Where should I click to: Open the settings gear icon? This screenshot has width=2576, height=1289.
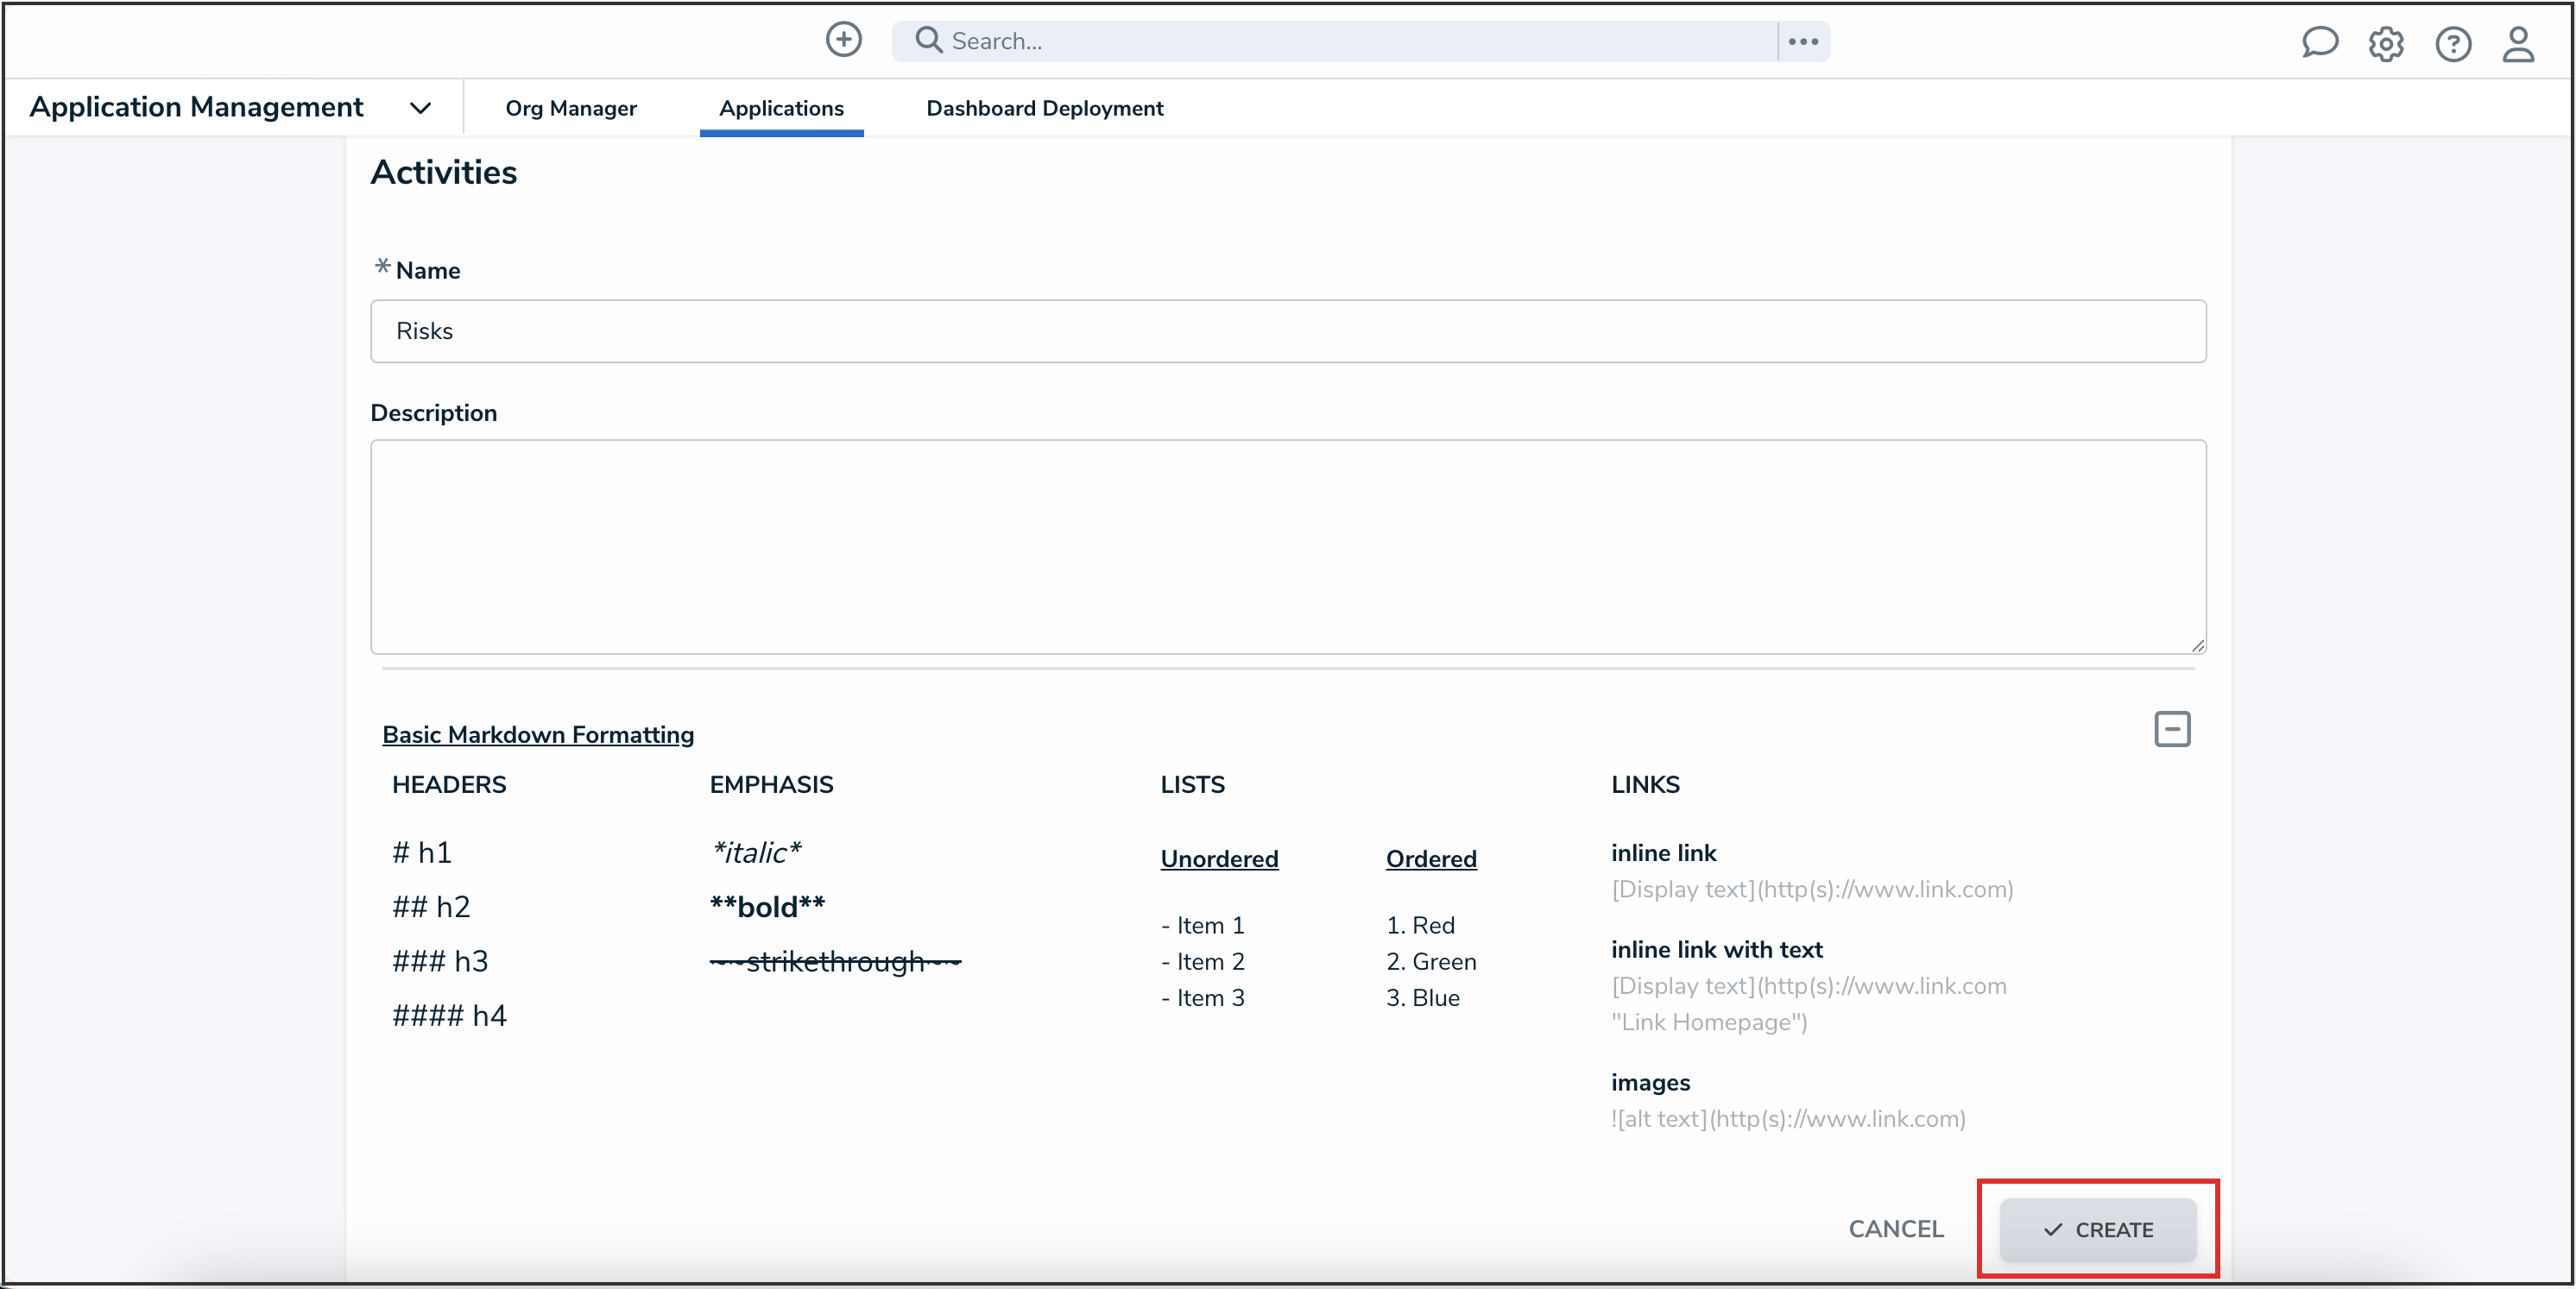2386,44
